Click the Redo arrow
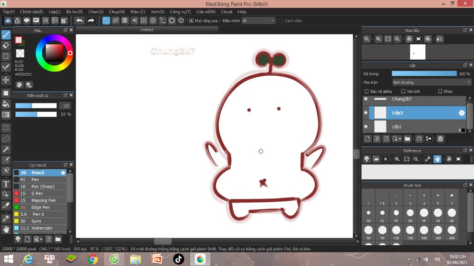 (91, 20)
